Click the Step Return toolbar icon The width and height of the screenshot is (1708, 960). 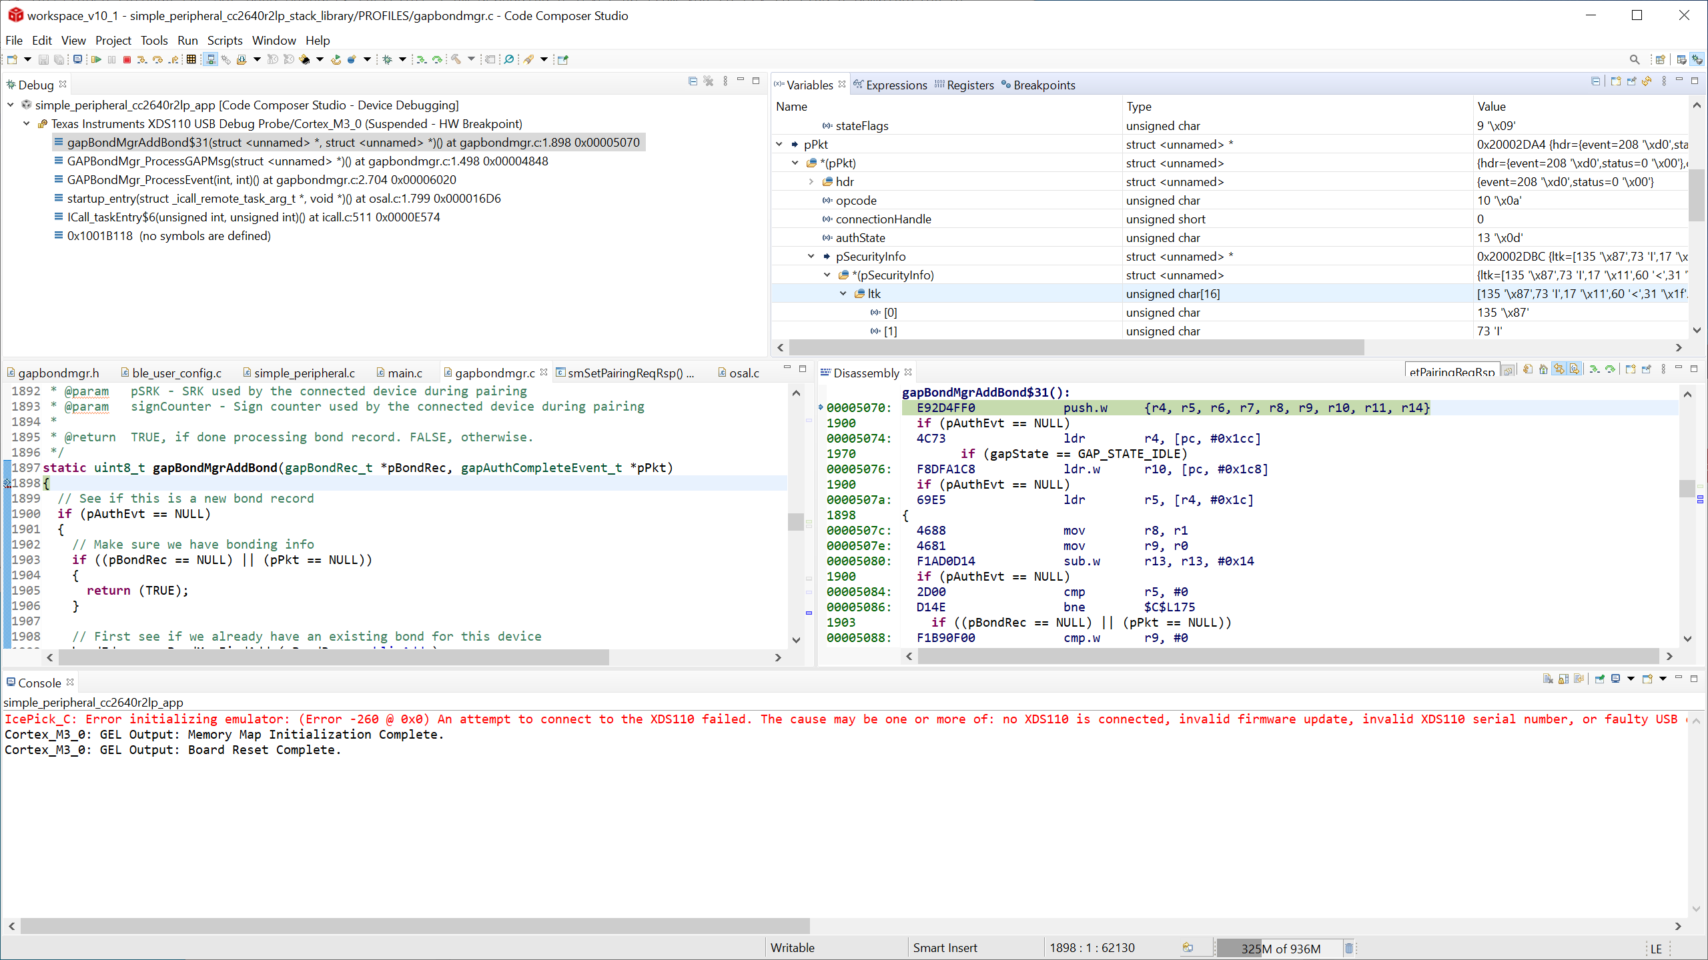173,59
